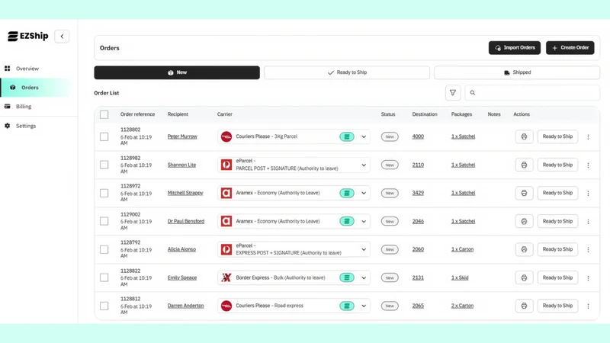The width and height of the screenshot is (610, 343).
Task: Open the more options menu for order 1128802
Action: point(588,137)
